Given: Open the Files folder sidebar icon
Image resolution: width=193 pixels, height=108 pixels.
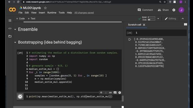Looking at the screenshot, I should click(10, 36).
